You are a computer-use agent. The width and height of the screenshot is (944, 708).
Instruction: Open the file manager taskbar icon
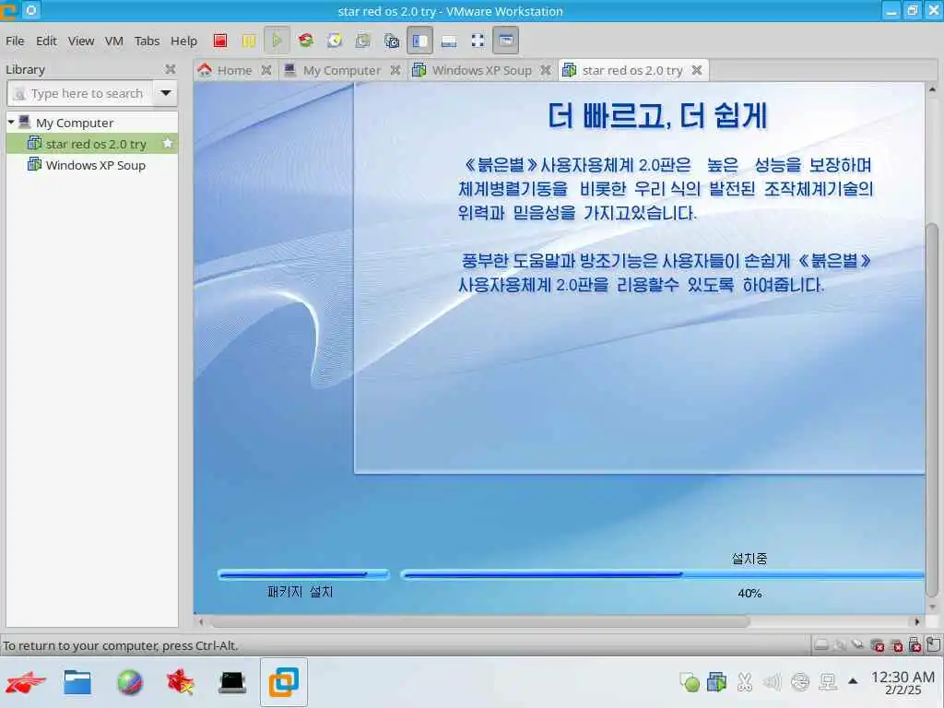pos(77,683)
